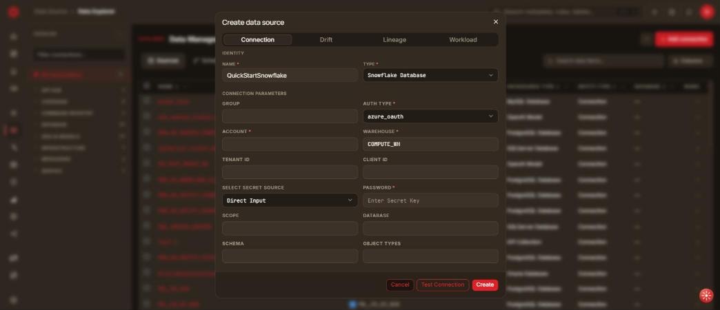Click the Object Types input field
Image resolution: width=720 pixels, height=310 pixels.
pos(430,256)
